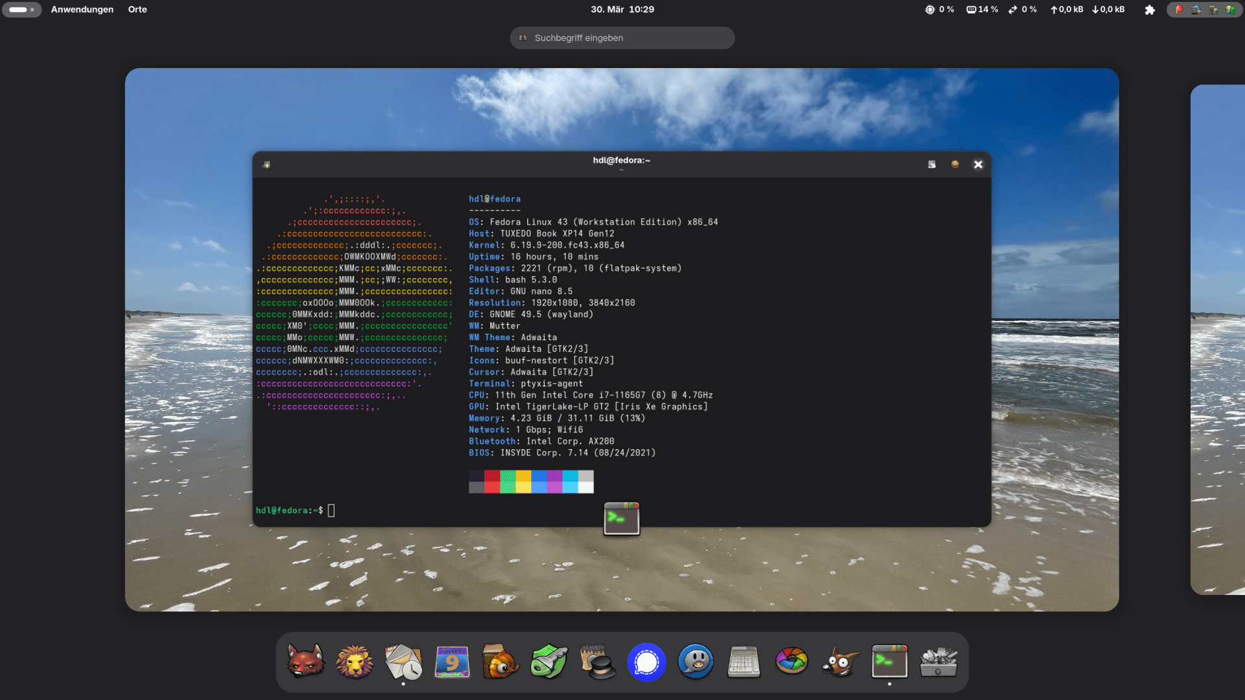Open the mail envelope with clock icon
Image resolution: width=1245 pixels, height=700 pixels.
pyautogui.click(x=403, y=662)
